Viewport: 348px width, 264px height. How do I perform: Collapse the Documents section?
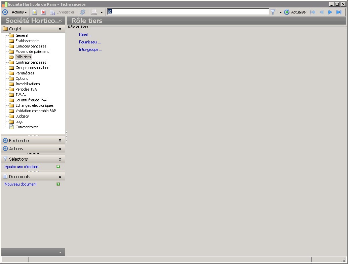[60, 177]
